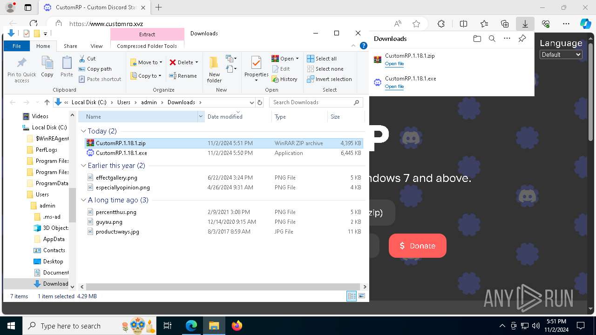The height and width of the screenshot is (335, 596).
Task: Minimize the ribbon with chevron
Action: coord(354,46)
